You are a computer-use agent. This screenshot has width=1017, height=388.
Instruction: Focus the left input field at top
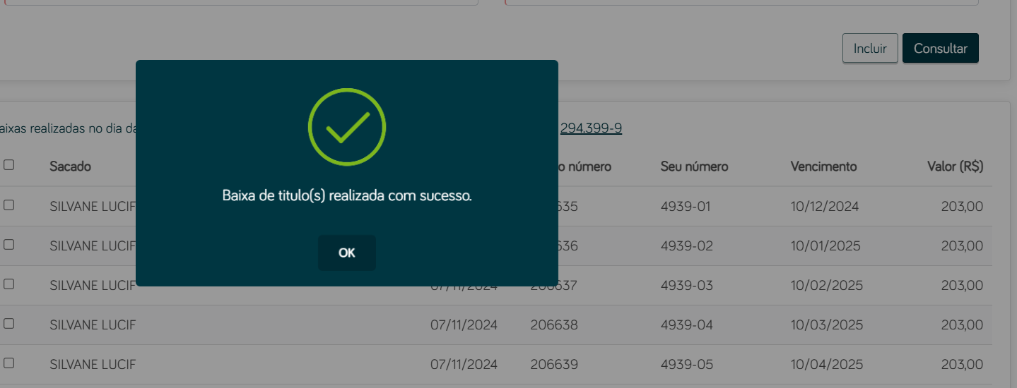point(239,3)
